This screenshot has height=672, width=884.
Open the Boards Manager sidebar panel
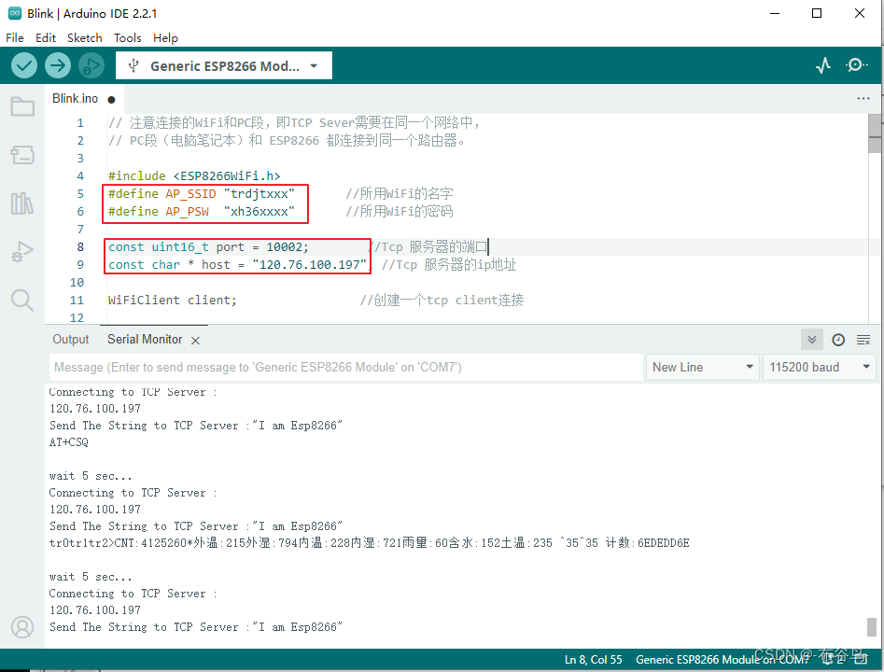(22, 155)
